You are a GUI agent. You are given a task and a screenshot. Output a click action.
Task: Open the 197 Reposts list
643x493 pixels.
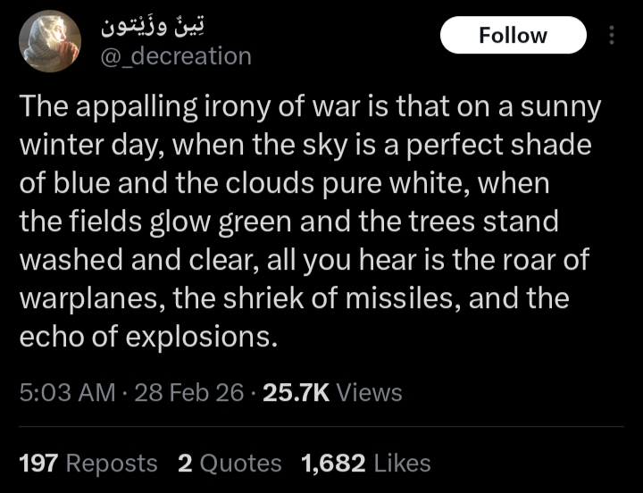tap(88, 464)
